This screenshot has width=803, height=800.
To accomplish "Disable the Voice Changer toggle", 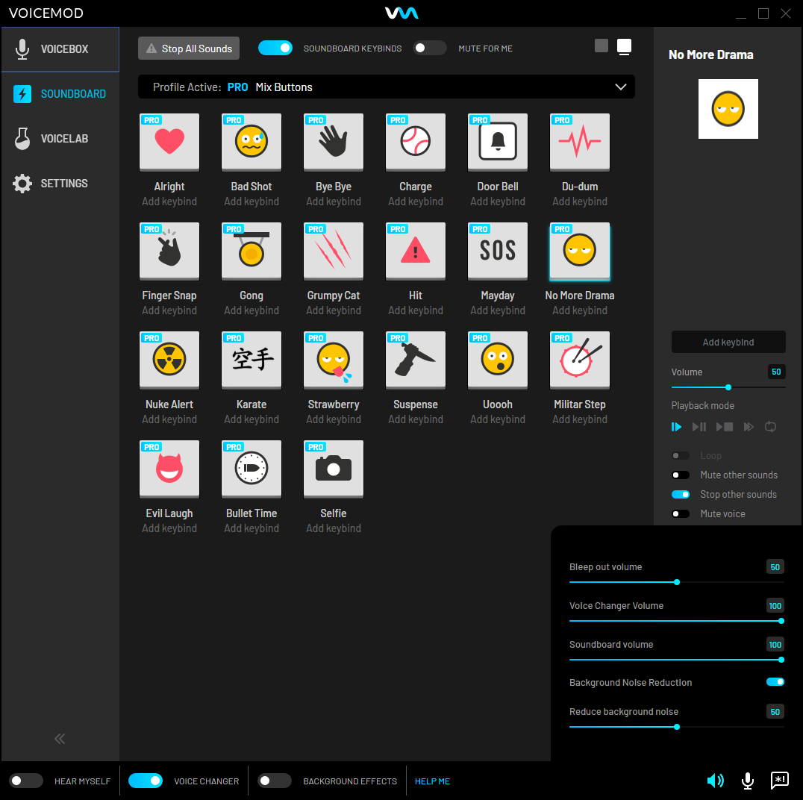I will [x=146, y=781].
